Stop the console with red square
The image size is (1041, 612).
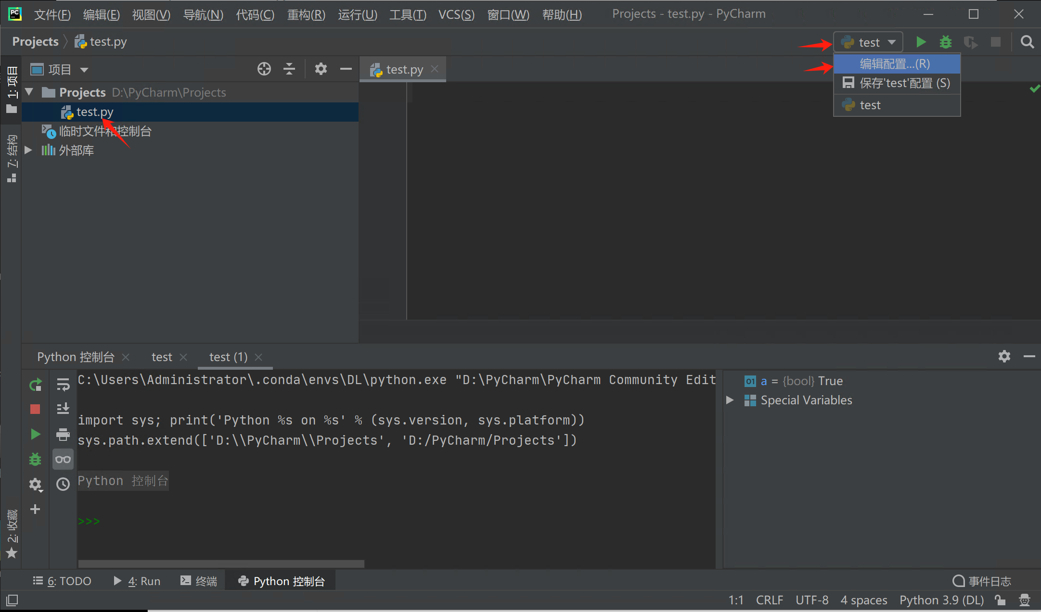tap(35, 409)
